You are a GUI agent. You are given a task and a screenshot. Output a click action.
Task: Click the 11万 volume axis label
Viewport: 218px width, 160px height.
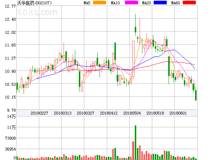tap(12, 127)
